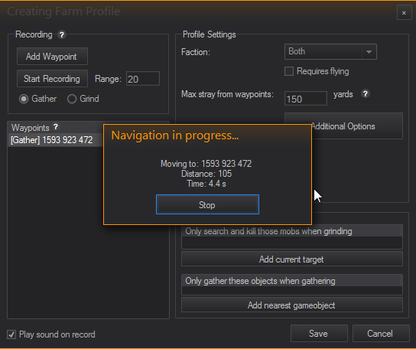Image resolution: width=416 pixels, height=349 pixels.
Task: Select the Gather radio button
Action: click(x=24, y=99)
